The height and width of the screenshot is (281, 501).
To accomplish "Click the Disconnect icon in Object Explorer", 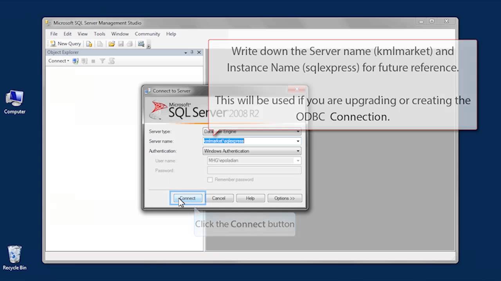I will coord(84,61).
